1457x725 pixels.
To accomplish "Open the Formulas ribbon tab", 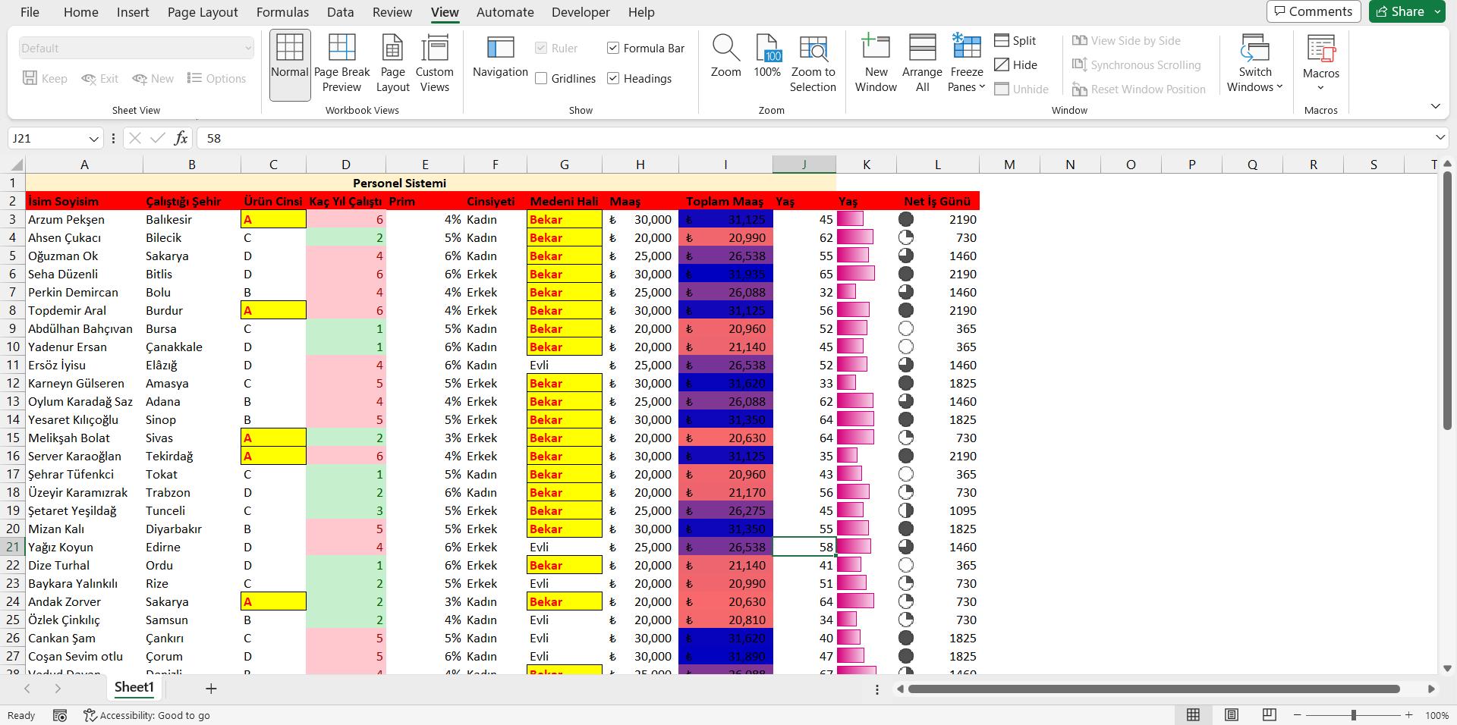I will click(282, 12).
